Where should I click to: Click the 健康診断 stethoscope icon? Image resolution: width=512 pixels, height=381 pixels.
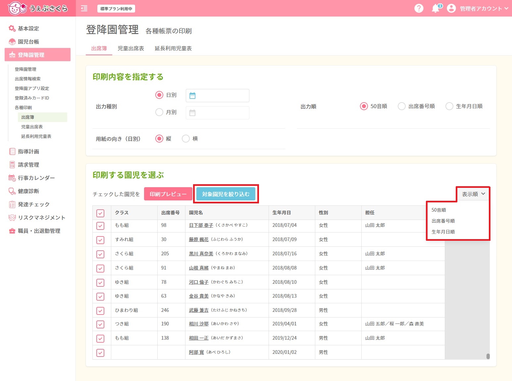pos(12,191)
